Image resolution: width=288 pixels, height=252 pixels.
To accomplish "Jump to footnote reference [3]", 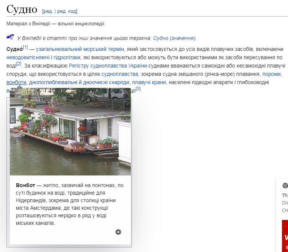I will pos(138,89).
